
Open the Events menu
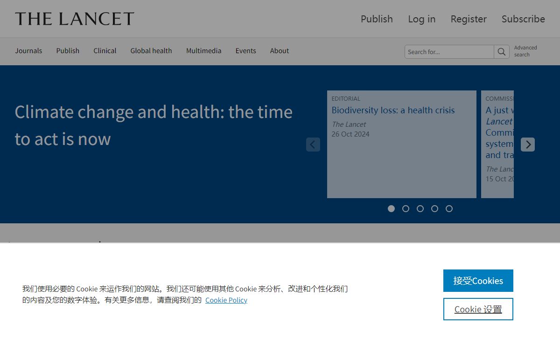tap(246, 51)
